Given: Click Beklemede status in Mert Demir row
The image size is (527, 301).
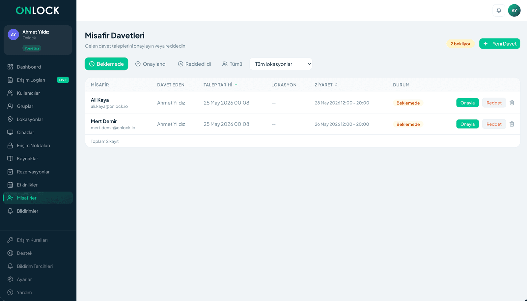Looking at the screenshot, I should click(408, 124).
